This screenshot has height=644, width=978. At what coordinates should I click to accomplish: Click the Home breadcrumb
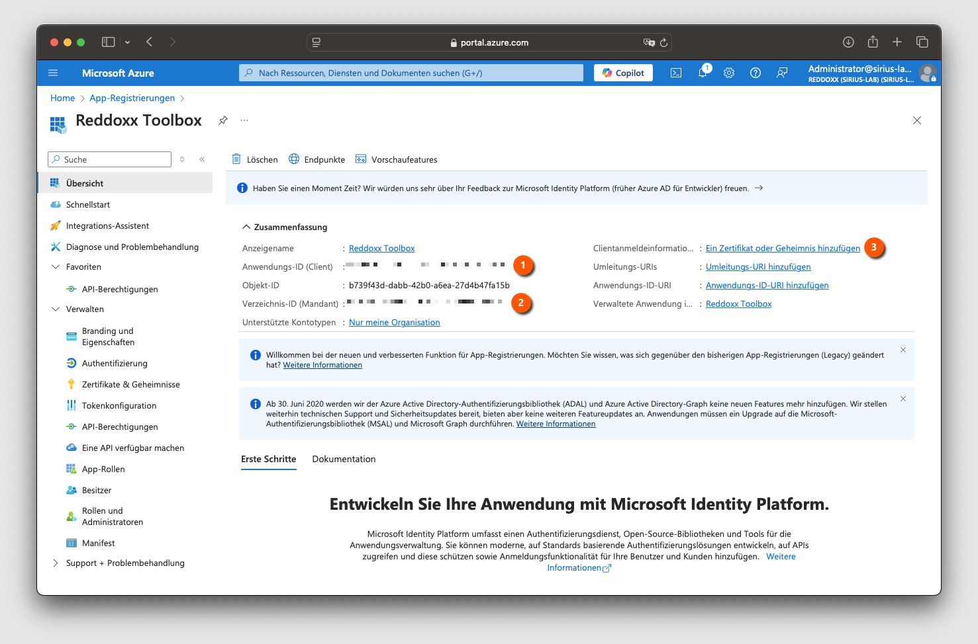[x=62, y=98]
